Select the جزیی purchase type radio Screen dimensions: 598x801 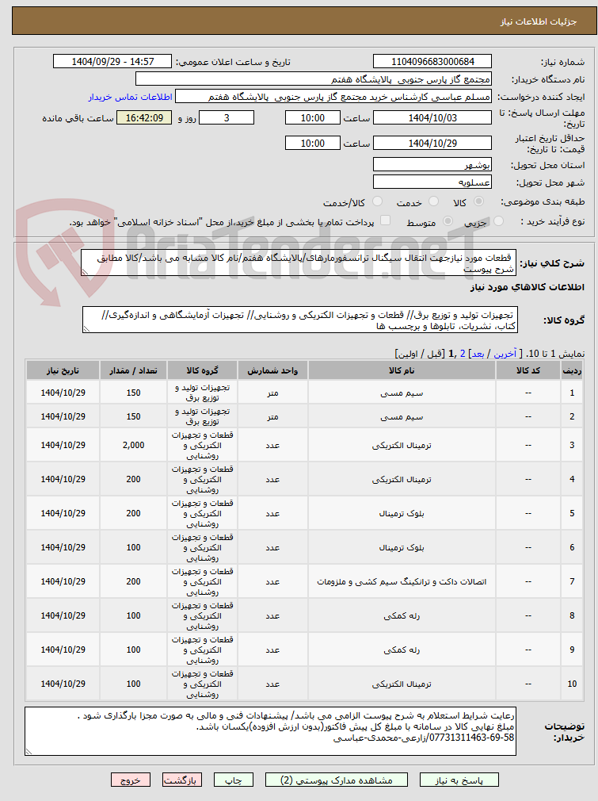(498, 221)
